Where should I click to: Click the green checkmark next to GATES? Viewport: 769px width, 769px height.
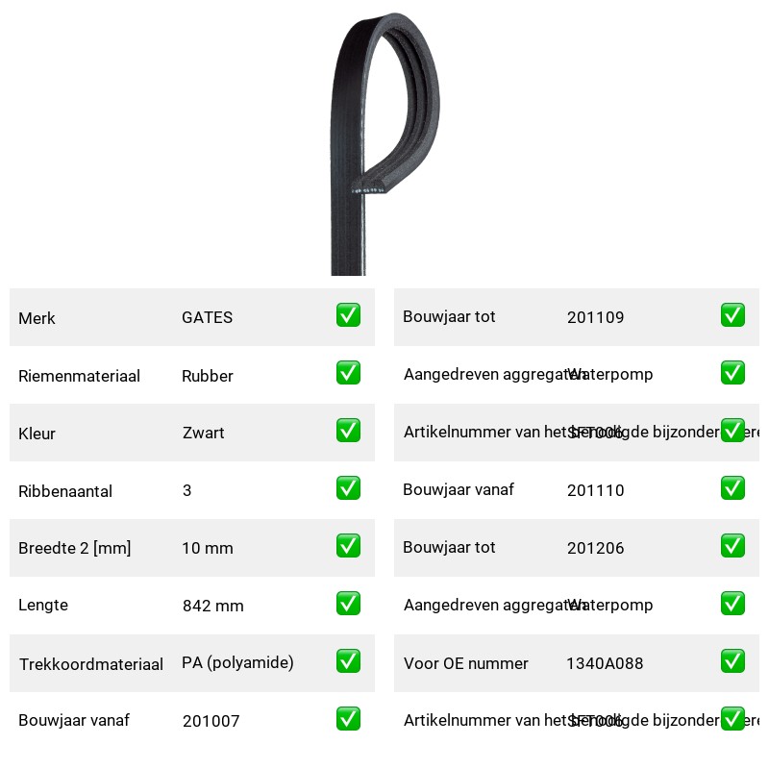point(348,315)
